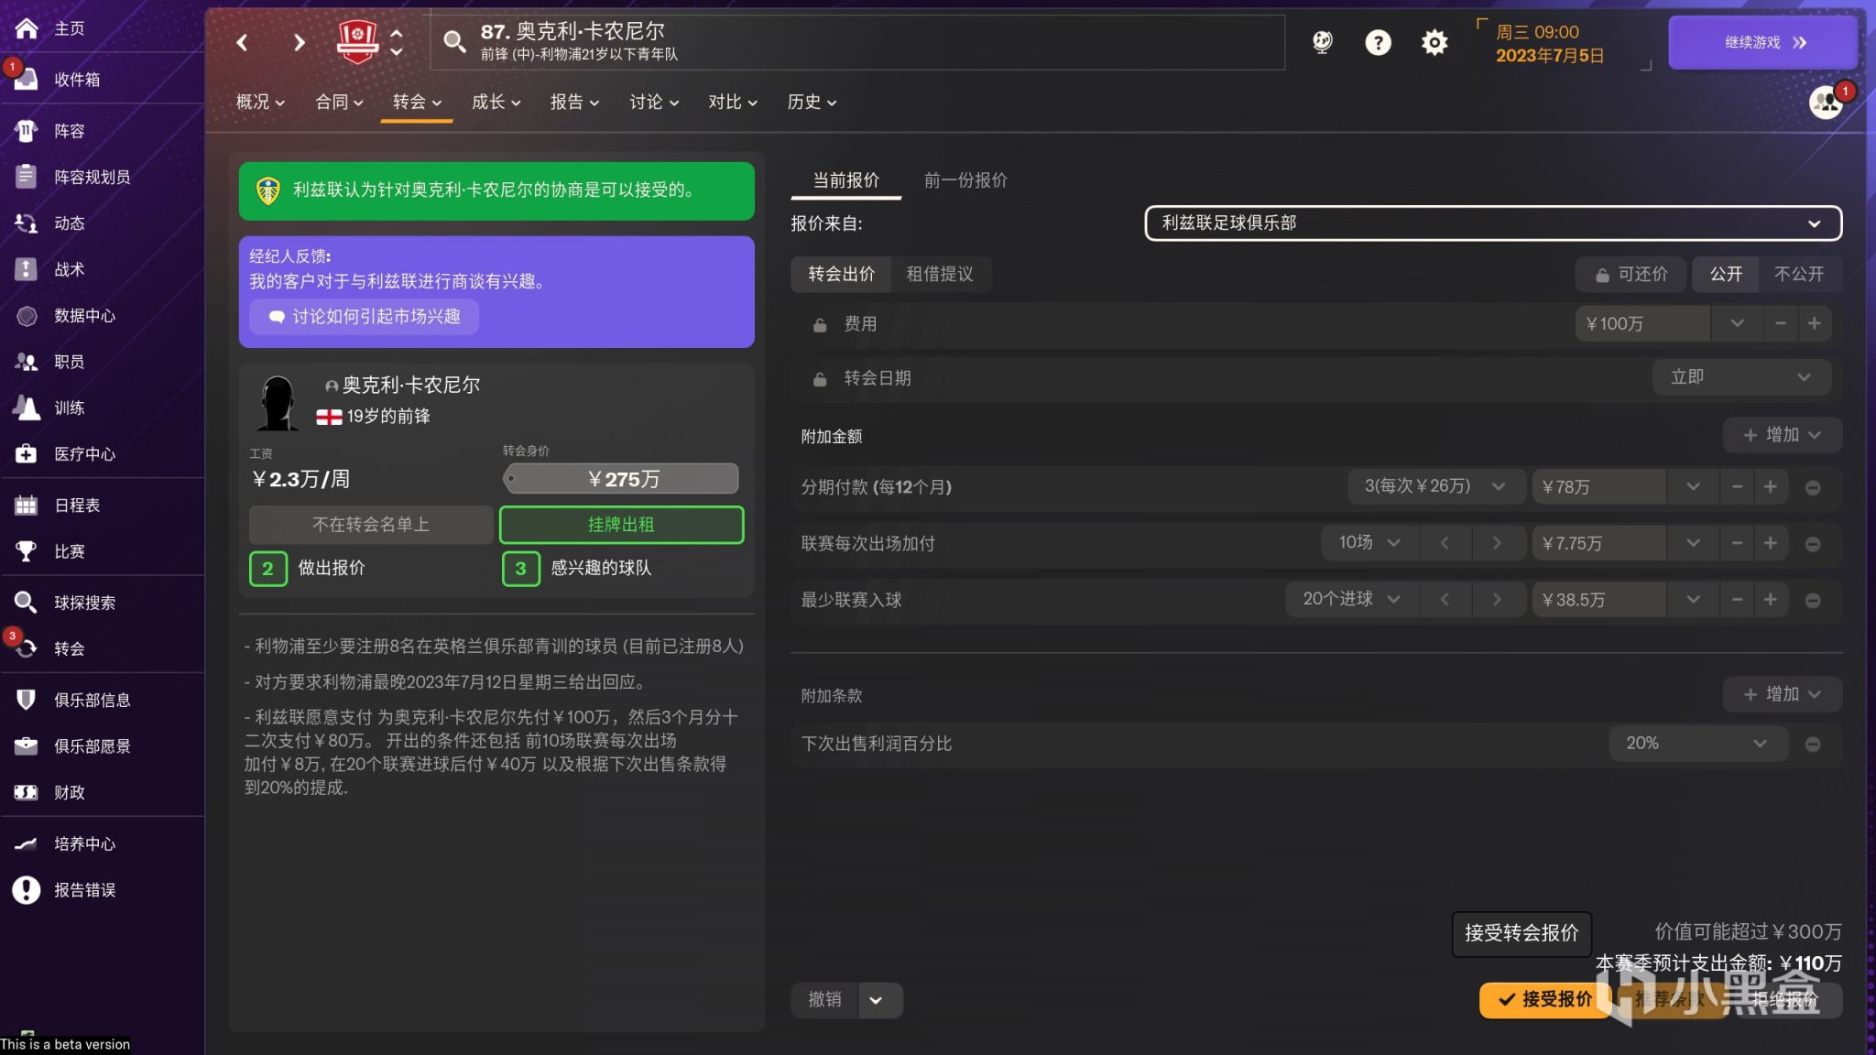Switch to 前一份报价 tab
This screenshot has width=1876, height=1055.
[x=965, y=180]
